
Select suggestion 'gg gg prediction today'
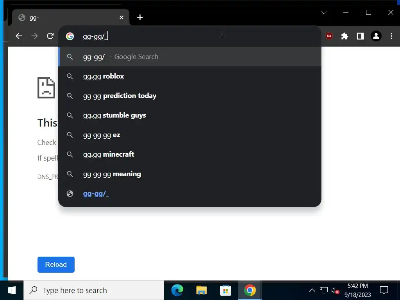pyautogui.click(x=190, y=96)
